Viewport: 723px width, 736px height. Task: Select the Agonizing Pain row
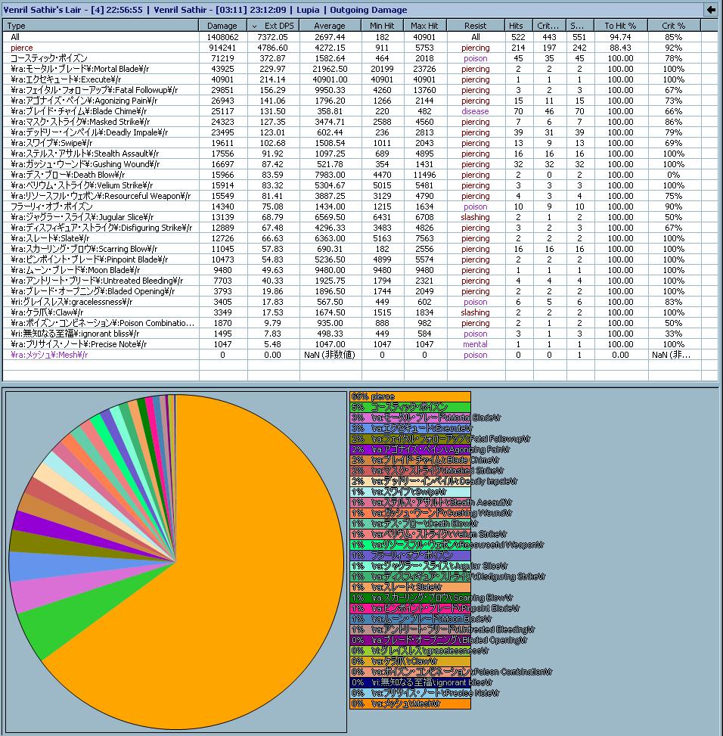pos(360,101)
